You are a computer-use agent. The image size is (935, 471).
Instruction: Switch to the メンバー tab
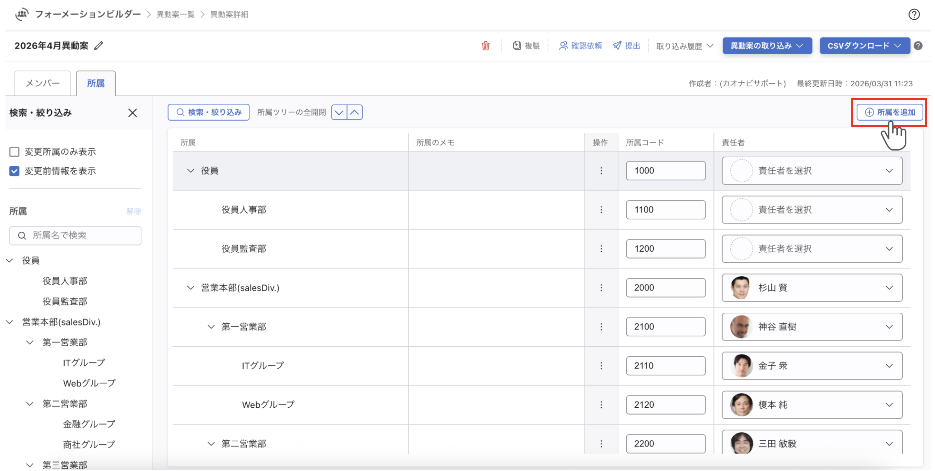click(43, 84)
